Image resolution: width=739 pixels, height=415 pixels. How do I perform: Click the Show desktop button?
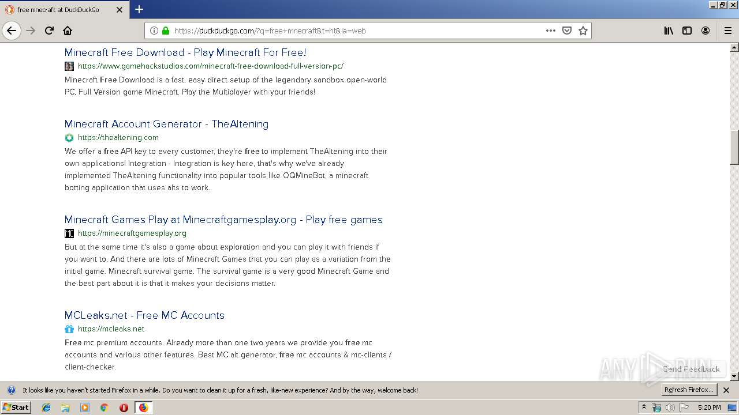click(733, 408)
